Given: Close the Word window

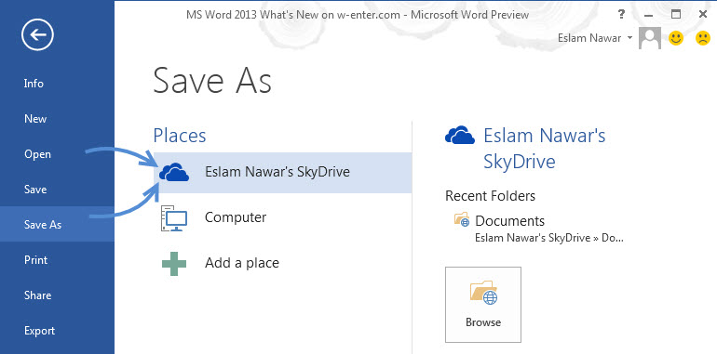Looking at the screenshot, I should pyautogui.click(x=703, y=15).
